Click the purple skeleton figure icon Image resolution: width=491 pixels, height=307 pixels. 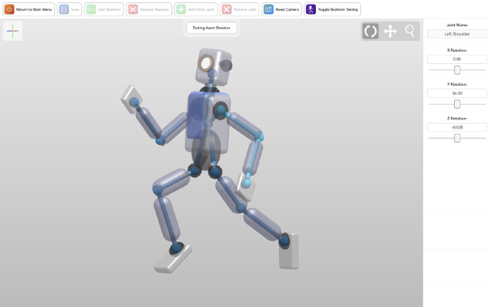tap(311, 9)
